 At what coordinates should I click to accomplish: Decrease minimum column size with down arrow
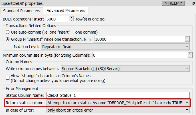click(x=190, y=57)
